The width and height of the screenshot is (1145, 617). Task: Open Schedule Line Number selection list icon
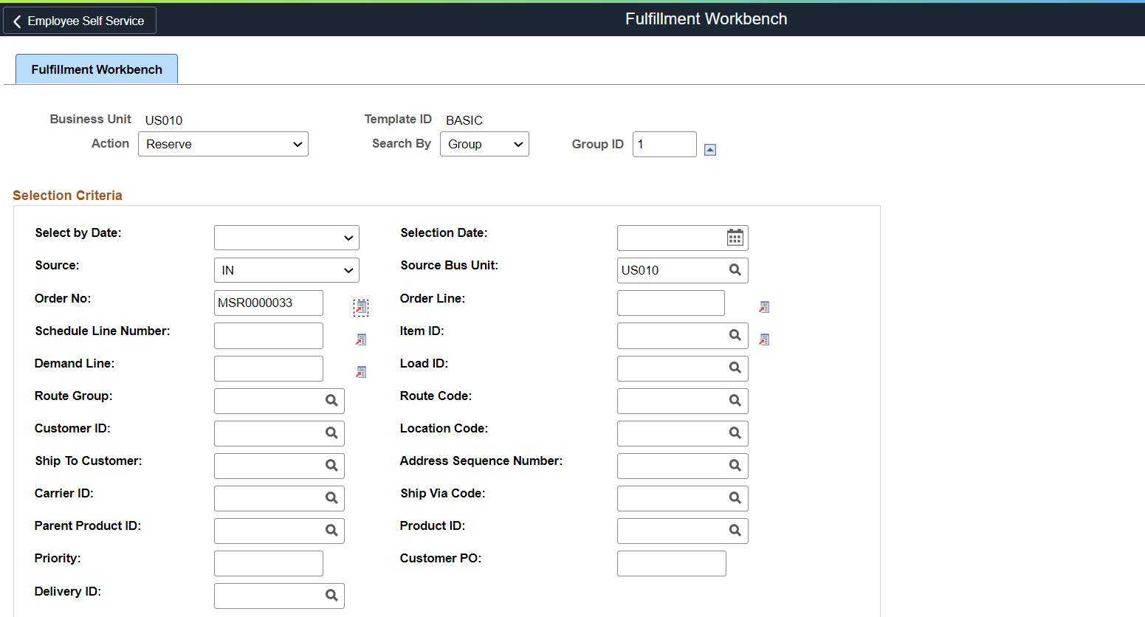point(361,339)
